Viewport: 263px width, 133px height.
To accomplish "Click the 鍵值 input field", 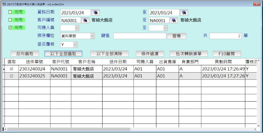I will [x=140, y=36].
